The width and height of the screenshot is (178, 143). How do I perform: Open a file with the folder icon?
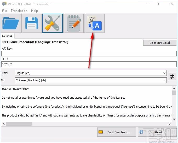[11, 23]
